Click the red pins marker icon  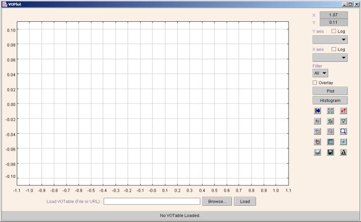343,110
